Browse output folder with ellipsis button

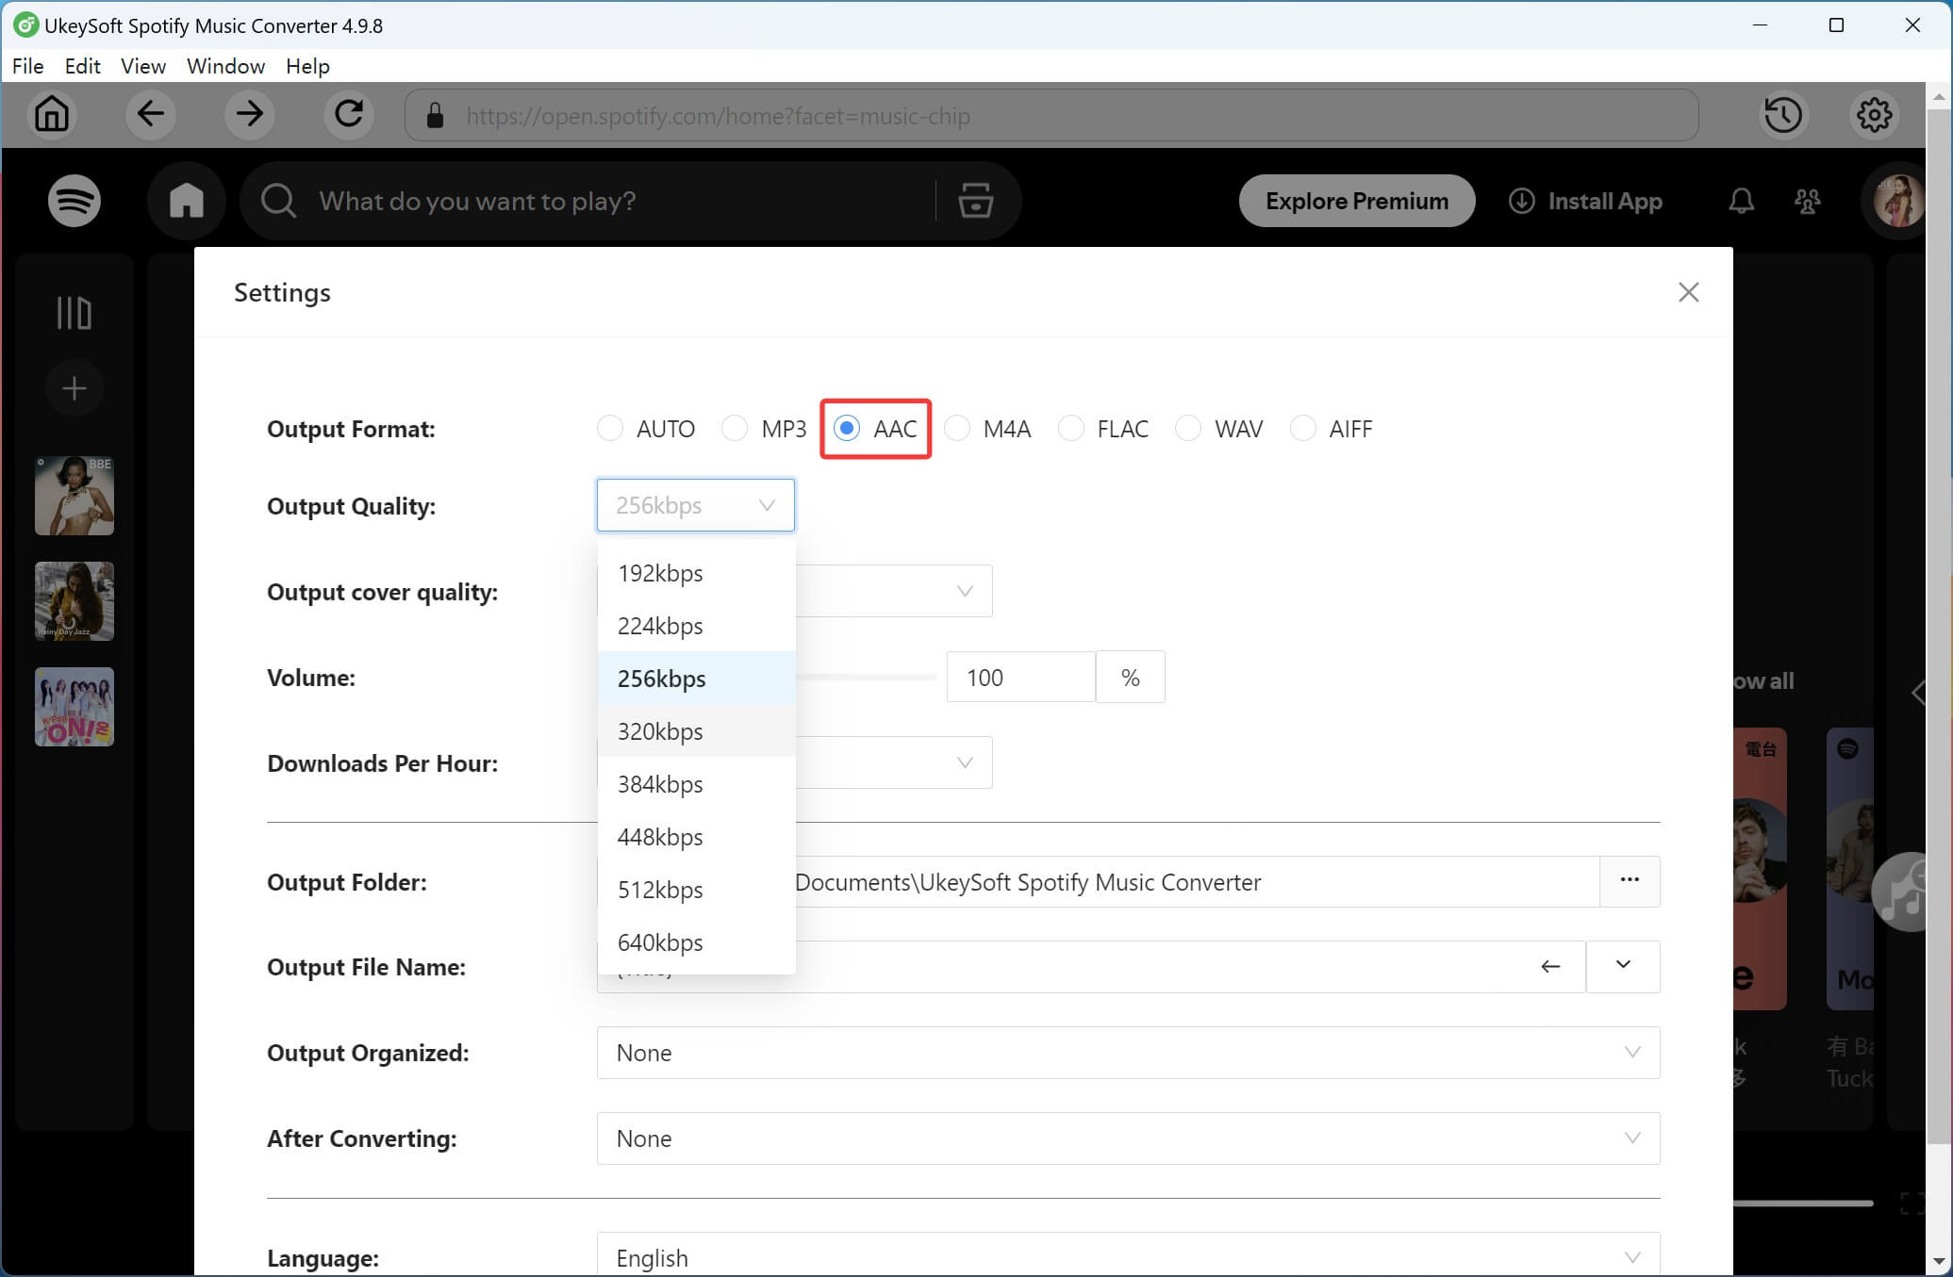(x=1630, y=881)
